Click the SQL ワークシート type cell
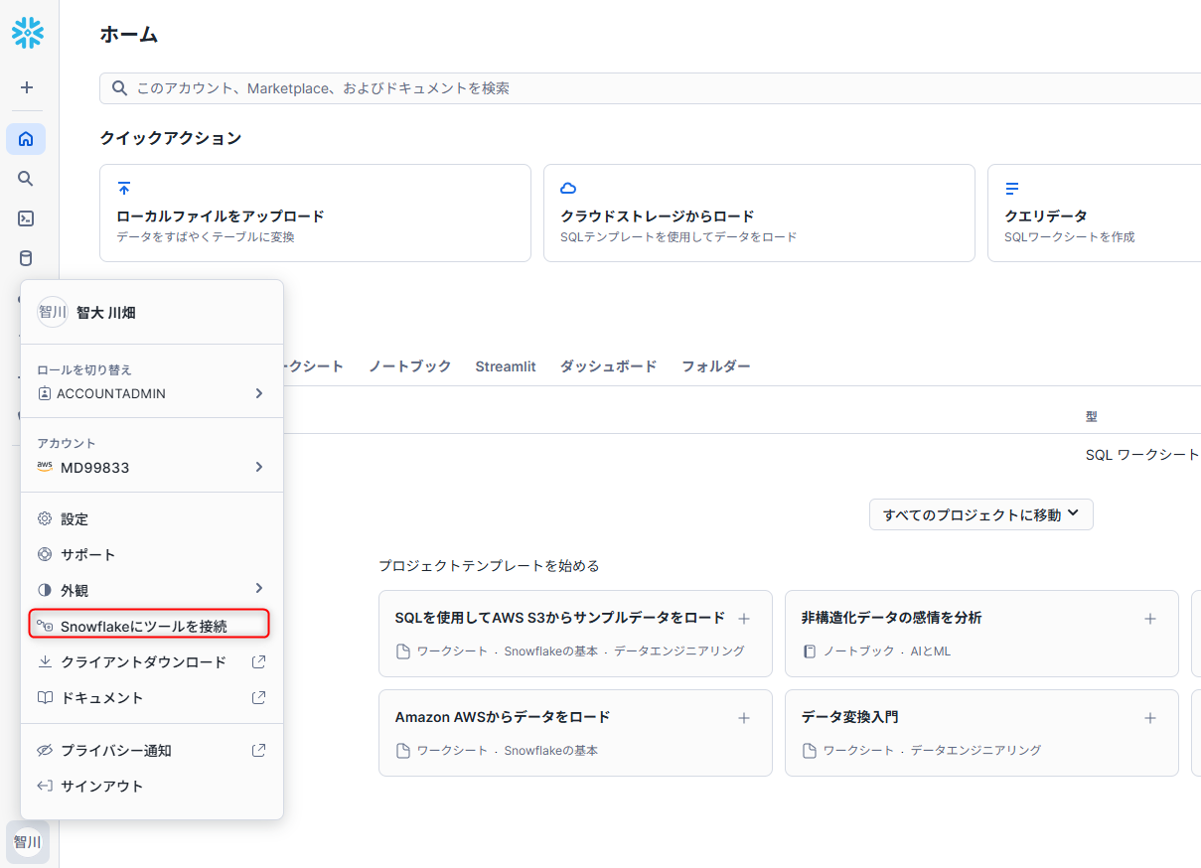 [x=1142, y=454]
